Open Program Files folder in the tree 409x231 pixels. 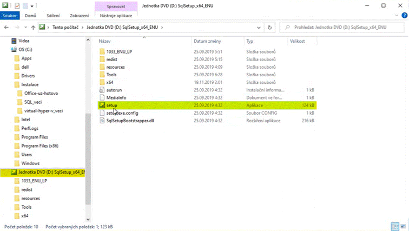[35, 137]
